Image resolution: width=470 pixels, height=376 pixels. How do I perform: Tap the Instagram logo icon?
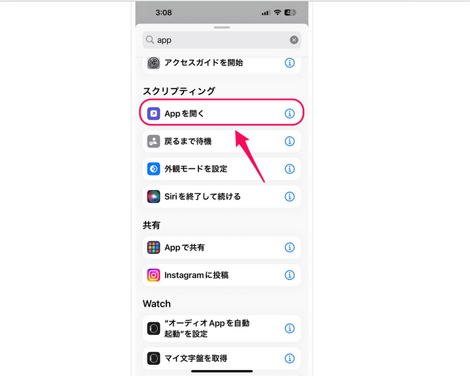click(x=153, y=275)
